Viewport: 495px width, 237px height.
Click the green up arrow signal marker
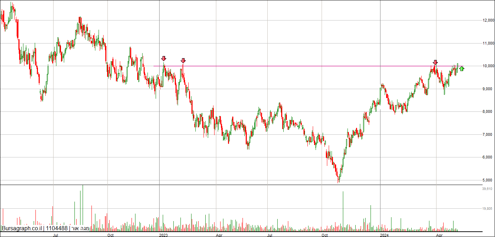pyautogui.click(x=462, y=69)
